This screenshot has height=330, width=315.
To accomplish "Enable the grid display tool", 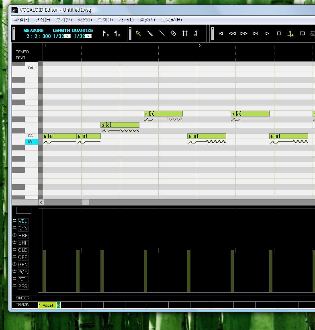I will [x=185, y=34].
